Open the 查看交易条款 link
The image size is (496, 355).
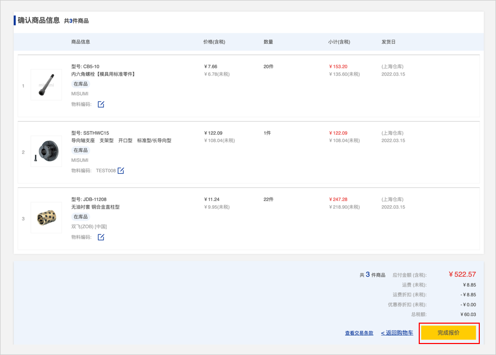(x=359, y=333)
